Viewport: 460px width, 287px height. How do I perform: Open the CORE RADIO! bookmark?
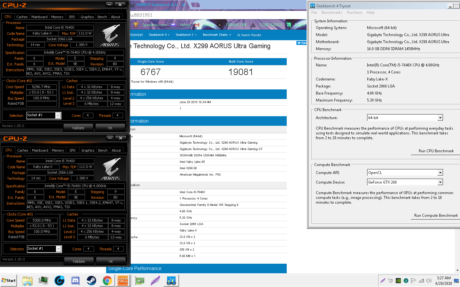click(x=267, y=25)
